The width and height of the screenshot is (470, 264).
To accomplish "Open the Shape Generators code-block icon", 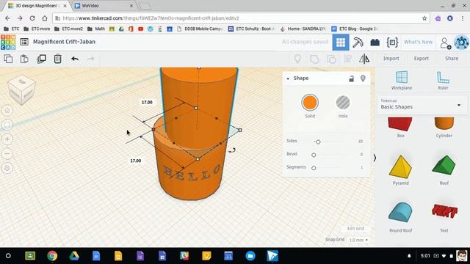I will pyautogui.click(x=392, y=43).
